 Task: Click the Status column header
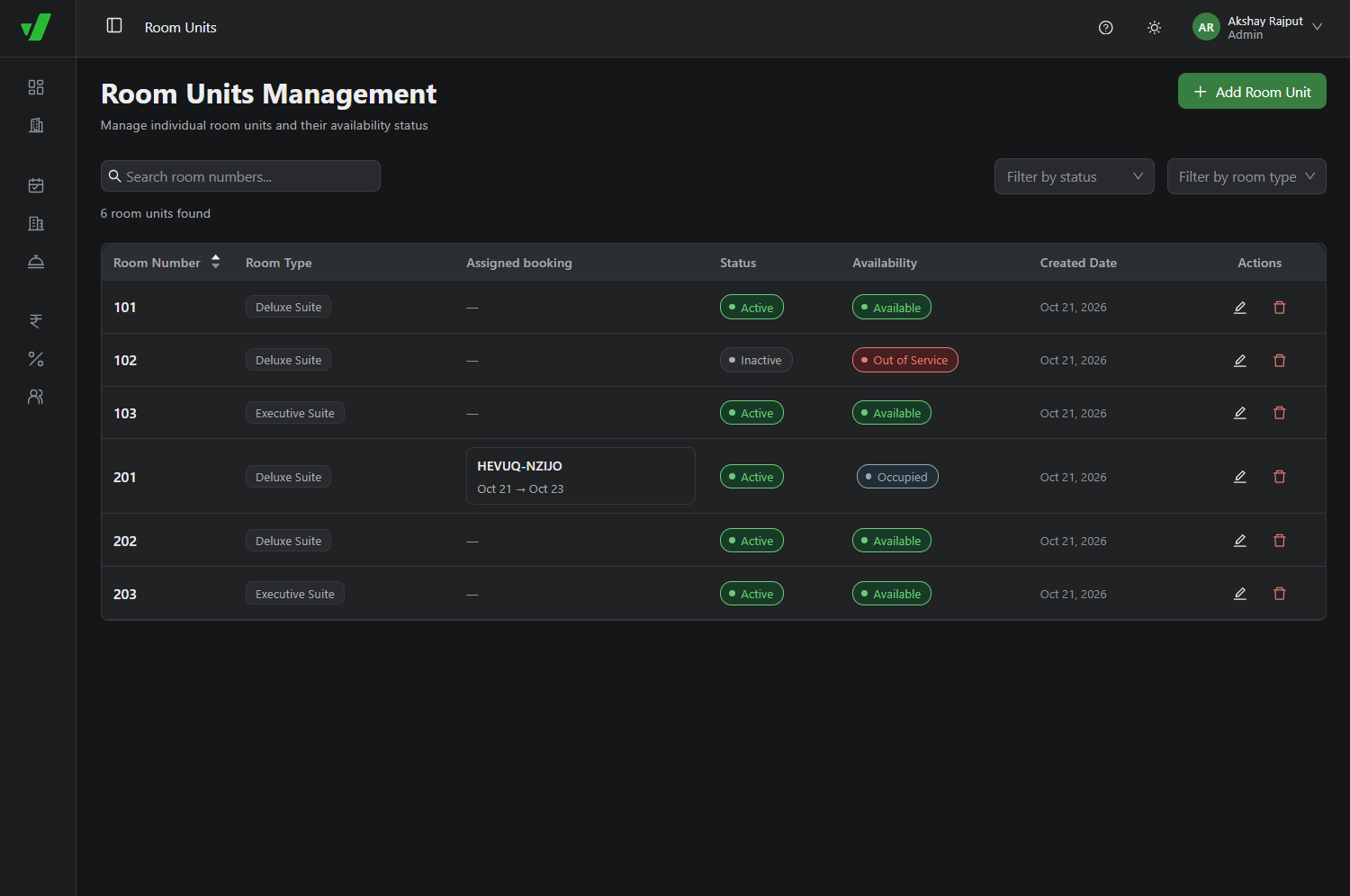tap(738, 263)
